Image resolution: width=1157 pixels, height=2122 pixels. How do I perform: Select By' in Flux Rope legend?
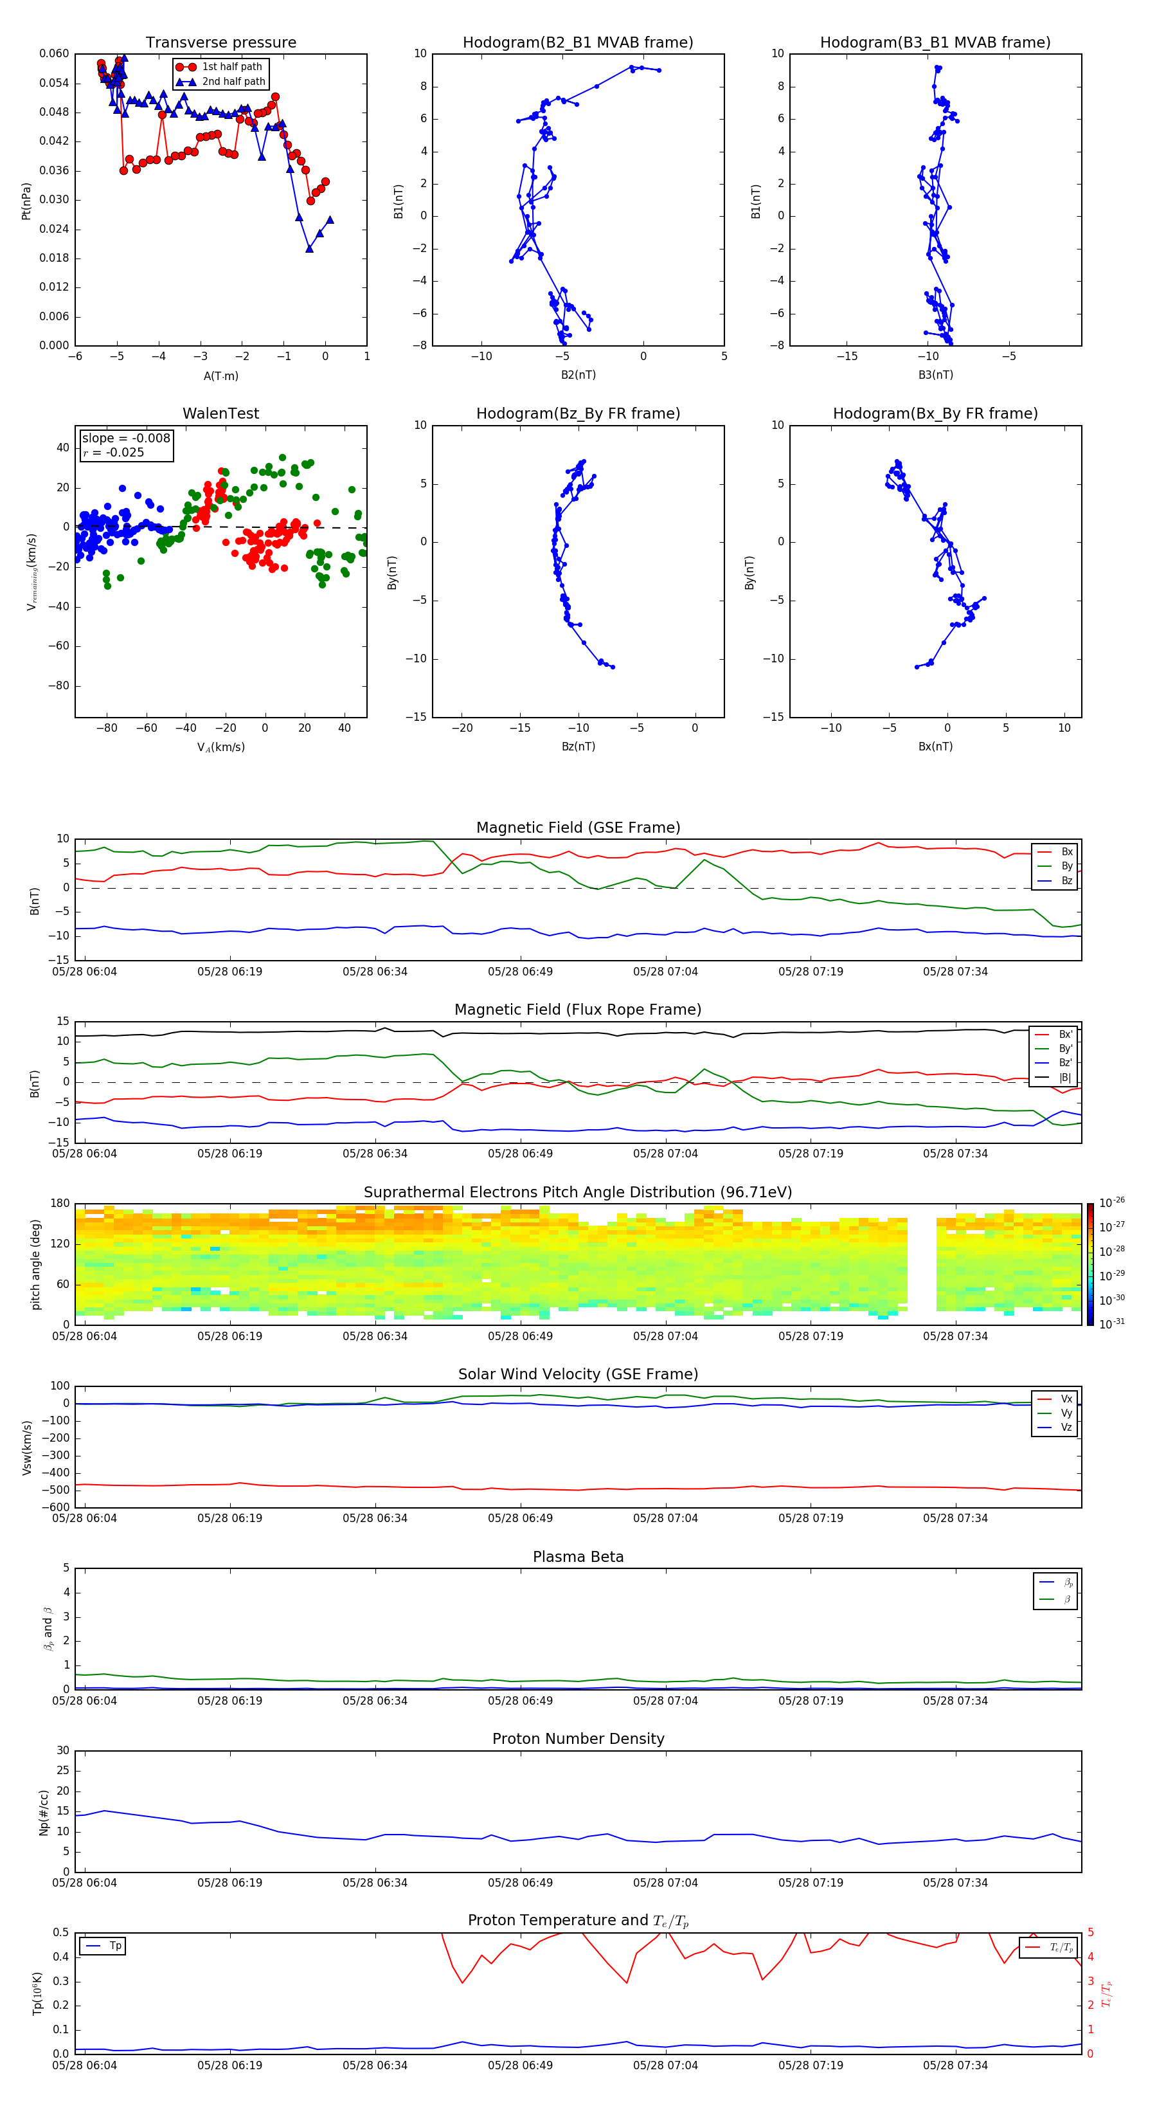(1054, 1049)
